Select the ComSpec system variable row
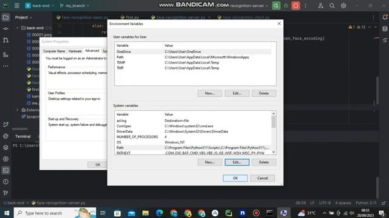 tap(193, 126)
